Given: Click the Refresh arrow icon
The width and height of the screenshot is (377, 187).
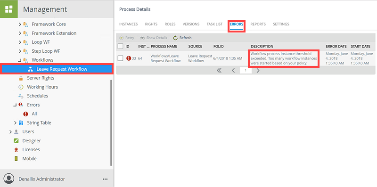Looking at the screenshot, I should tap(175, 38).
